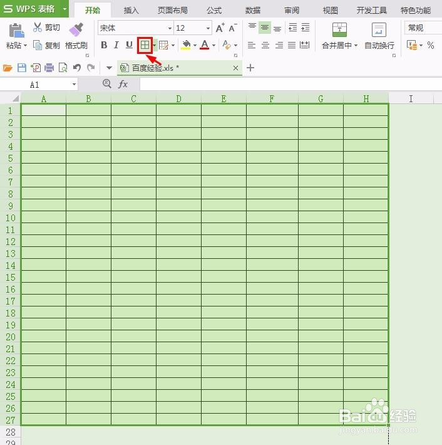Image resolution: width=442 pixels, height=445 pixels.
Task: Switch to the 视图 tab
Action: pyautogui.click(x=331, y=11)
